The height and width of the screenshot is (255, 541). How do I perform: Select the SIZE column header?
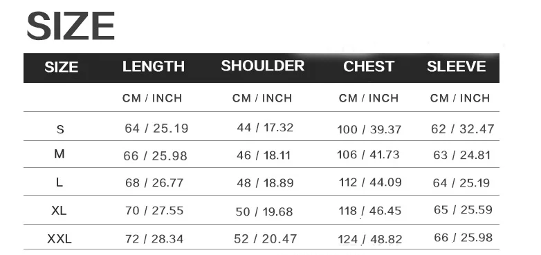pyautogui.click(x=61, y=67)
